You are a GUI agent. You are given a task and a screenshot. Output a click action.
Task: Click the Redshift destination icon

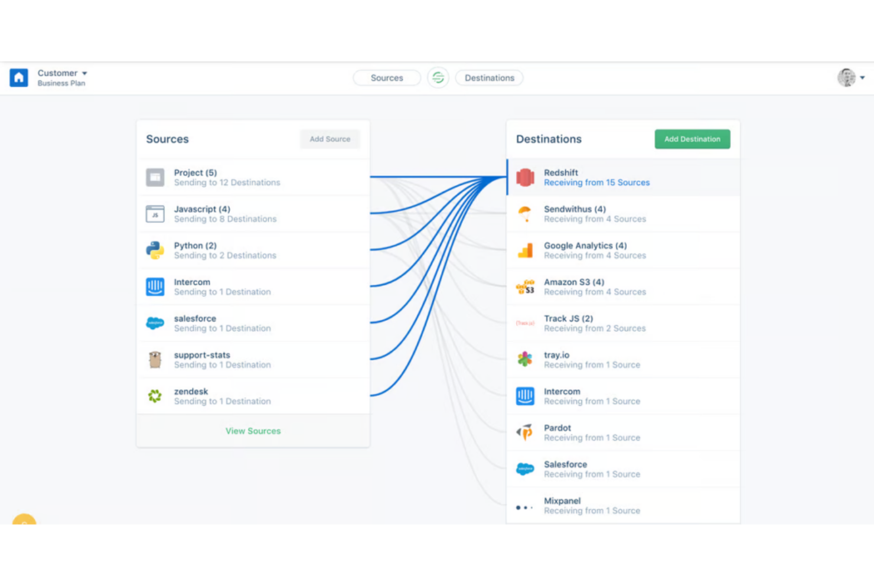coord(525,177)
